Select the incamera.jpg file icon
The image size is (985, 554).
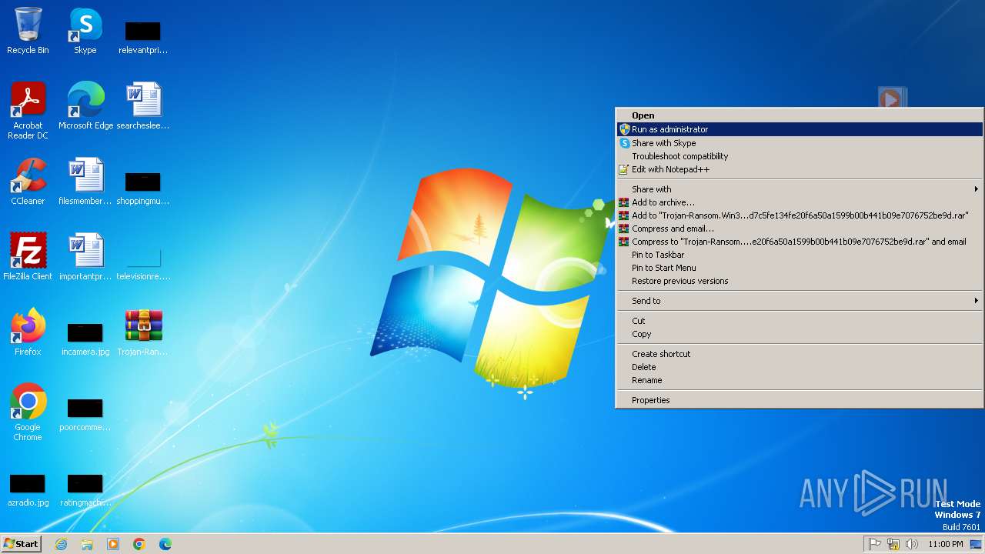point(85,337)
